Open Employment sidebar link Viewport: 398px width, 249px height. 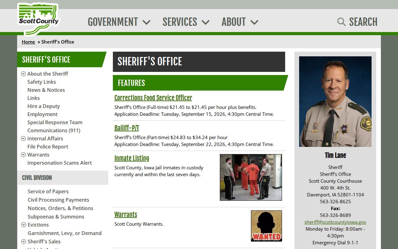pyautogui.click(x=43, y=114)
